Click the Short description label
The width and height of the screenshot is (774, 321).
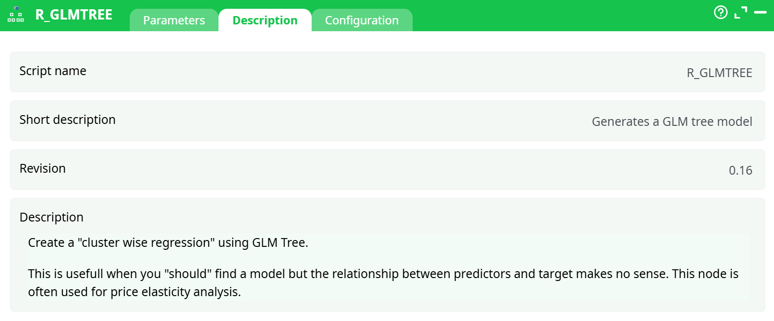pyautogui.click(x=67, y=120)
